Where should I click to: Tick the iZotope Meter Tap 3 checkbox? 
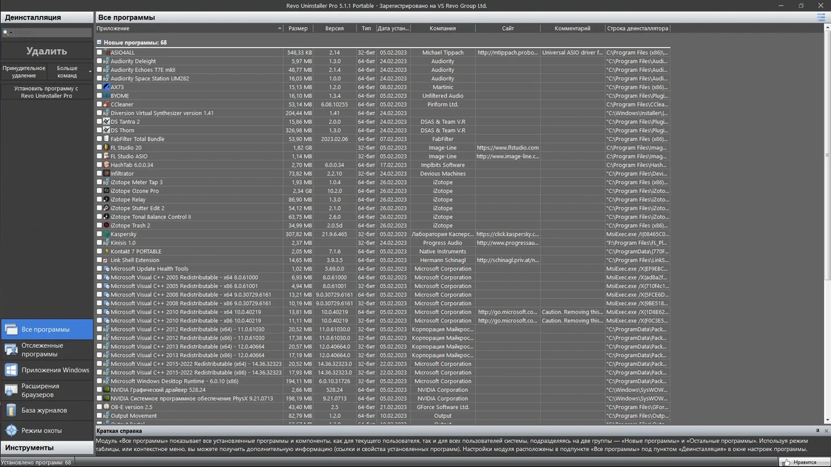point(99,182)
